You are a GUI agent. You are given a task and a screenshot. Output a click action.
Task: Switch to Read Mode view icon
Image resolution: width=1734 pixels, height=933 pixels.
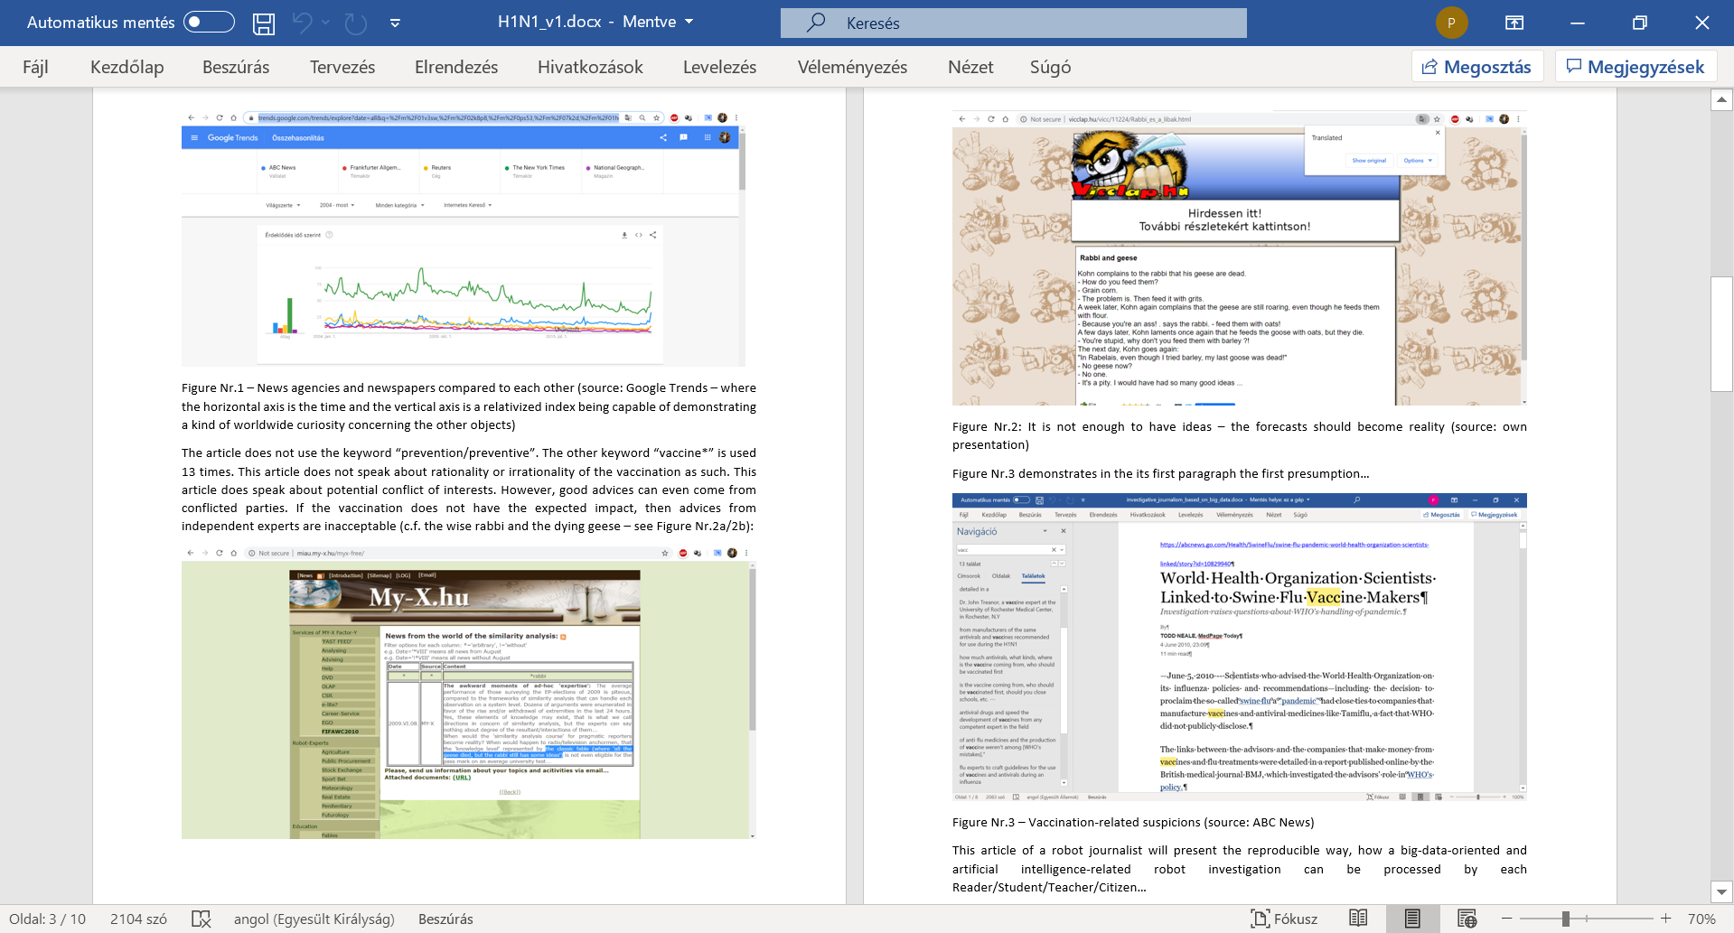[1358, 919]
